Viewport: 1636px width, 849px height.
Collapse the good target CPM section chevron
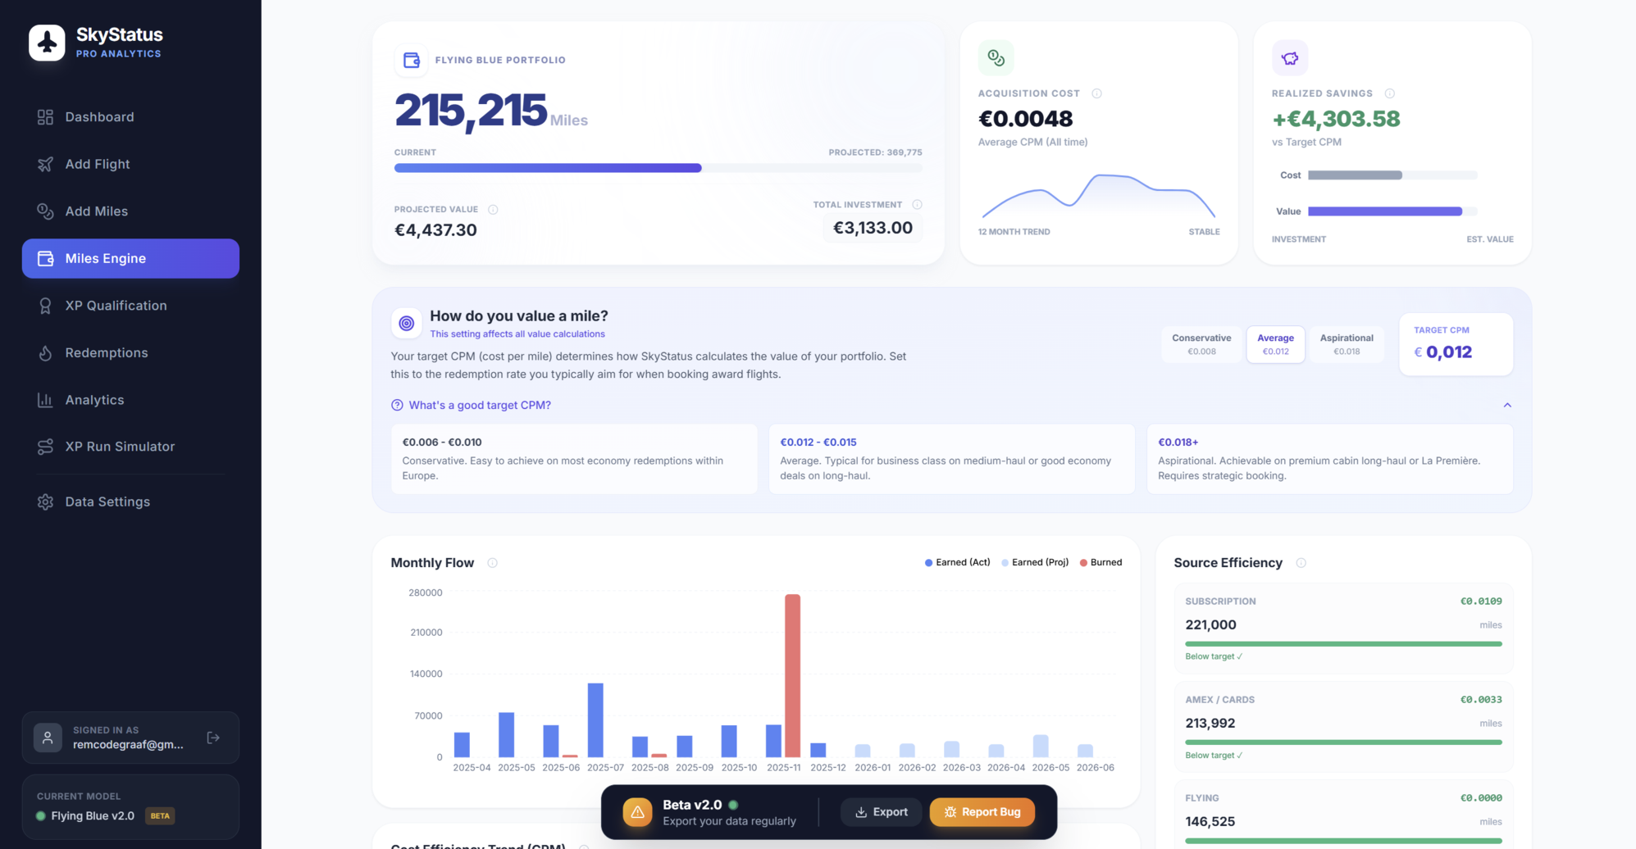(x=1507, y=406)
